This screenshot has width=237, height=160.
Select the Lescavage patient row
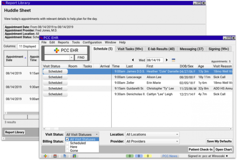point(137,77)
